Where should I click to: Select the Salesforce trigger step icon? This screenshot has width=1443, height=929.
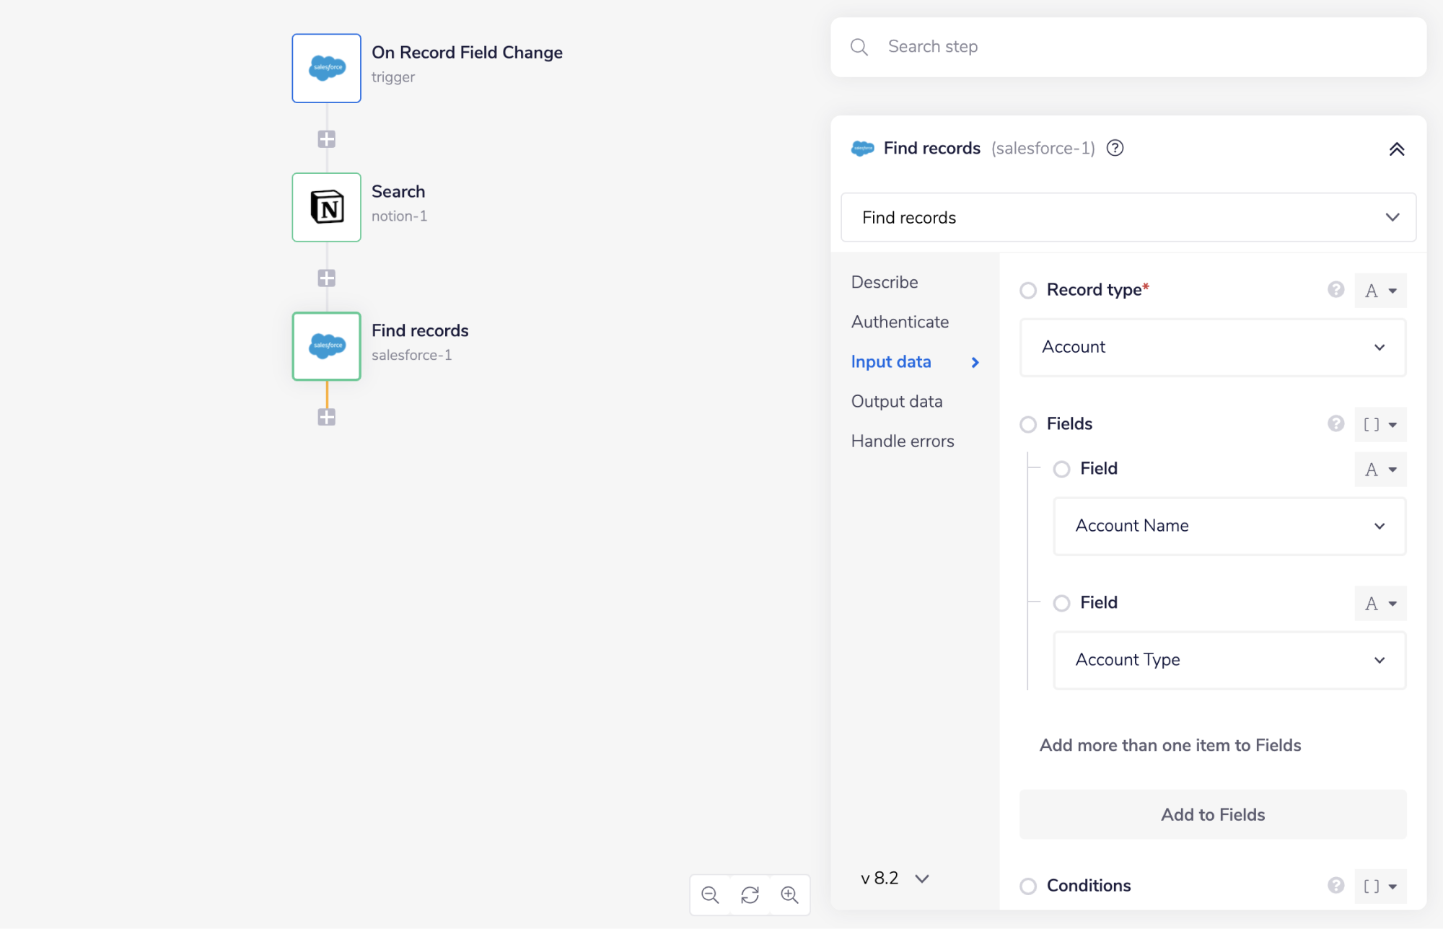click(x=326, y=69)
